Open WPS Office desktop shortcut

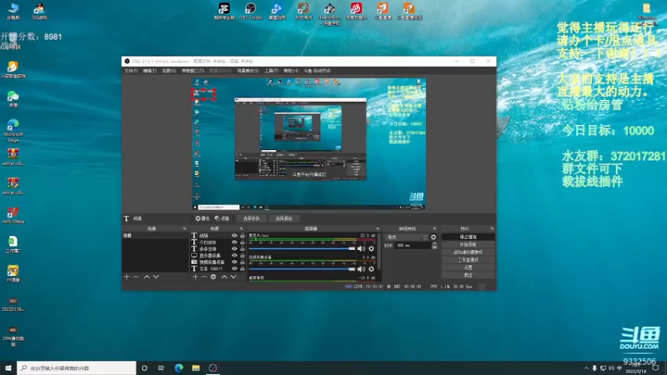(x=13, y=215)
